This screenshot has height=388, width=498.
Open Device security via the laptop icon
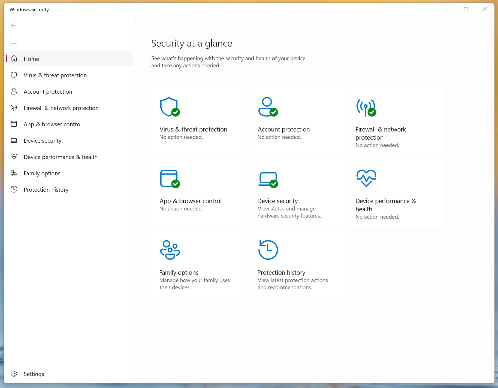point(267,179)
